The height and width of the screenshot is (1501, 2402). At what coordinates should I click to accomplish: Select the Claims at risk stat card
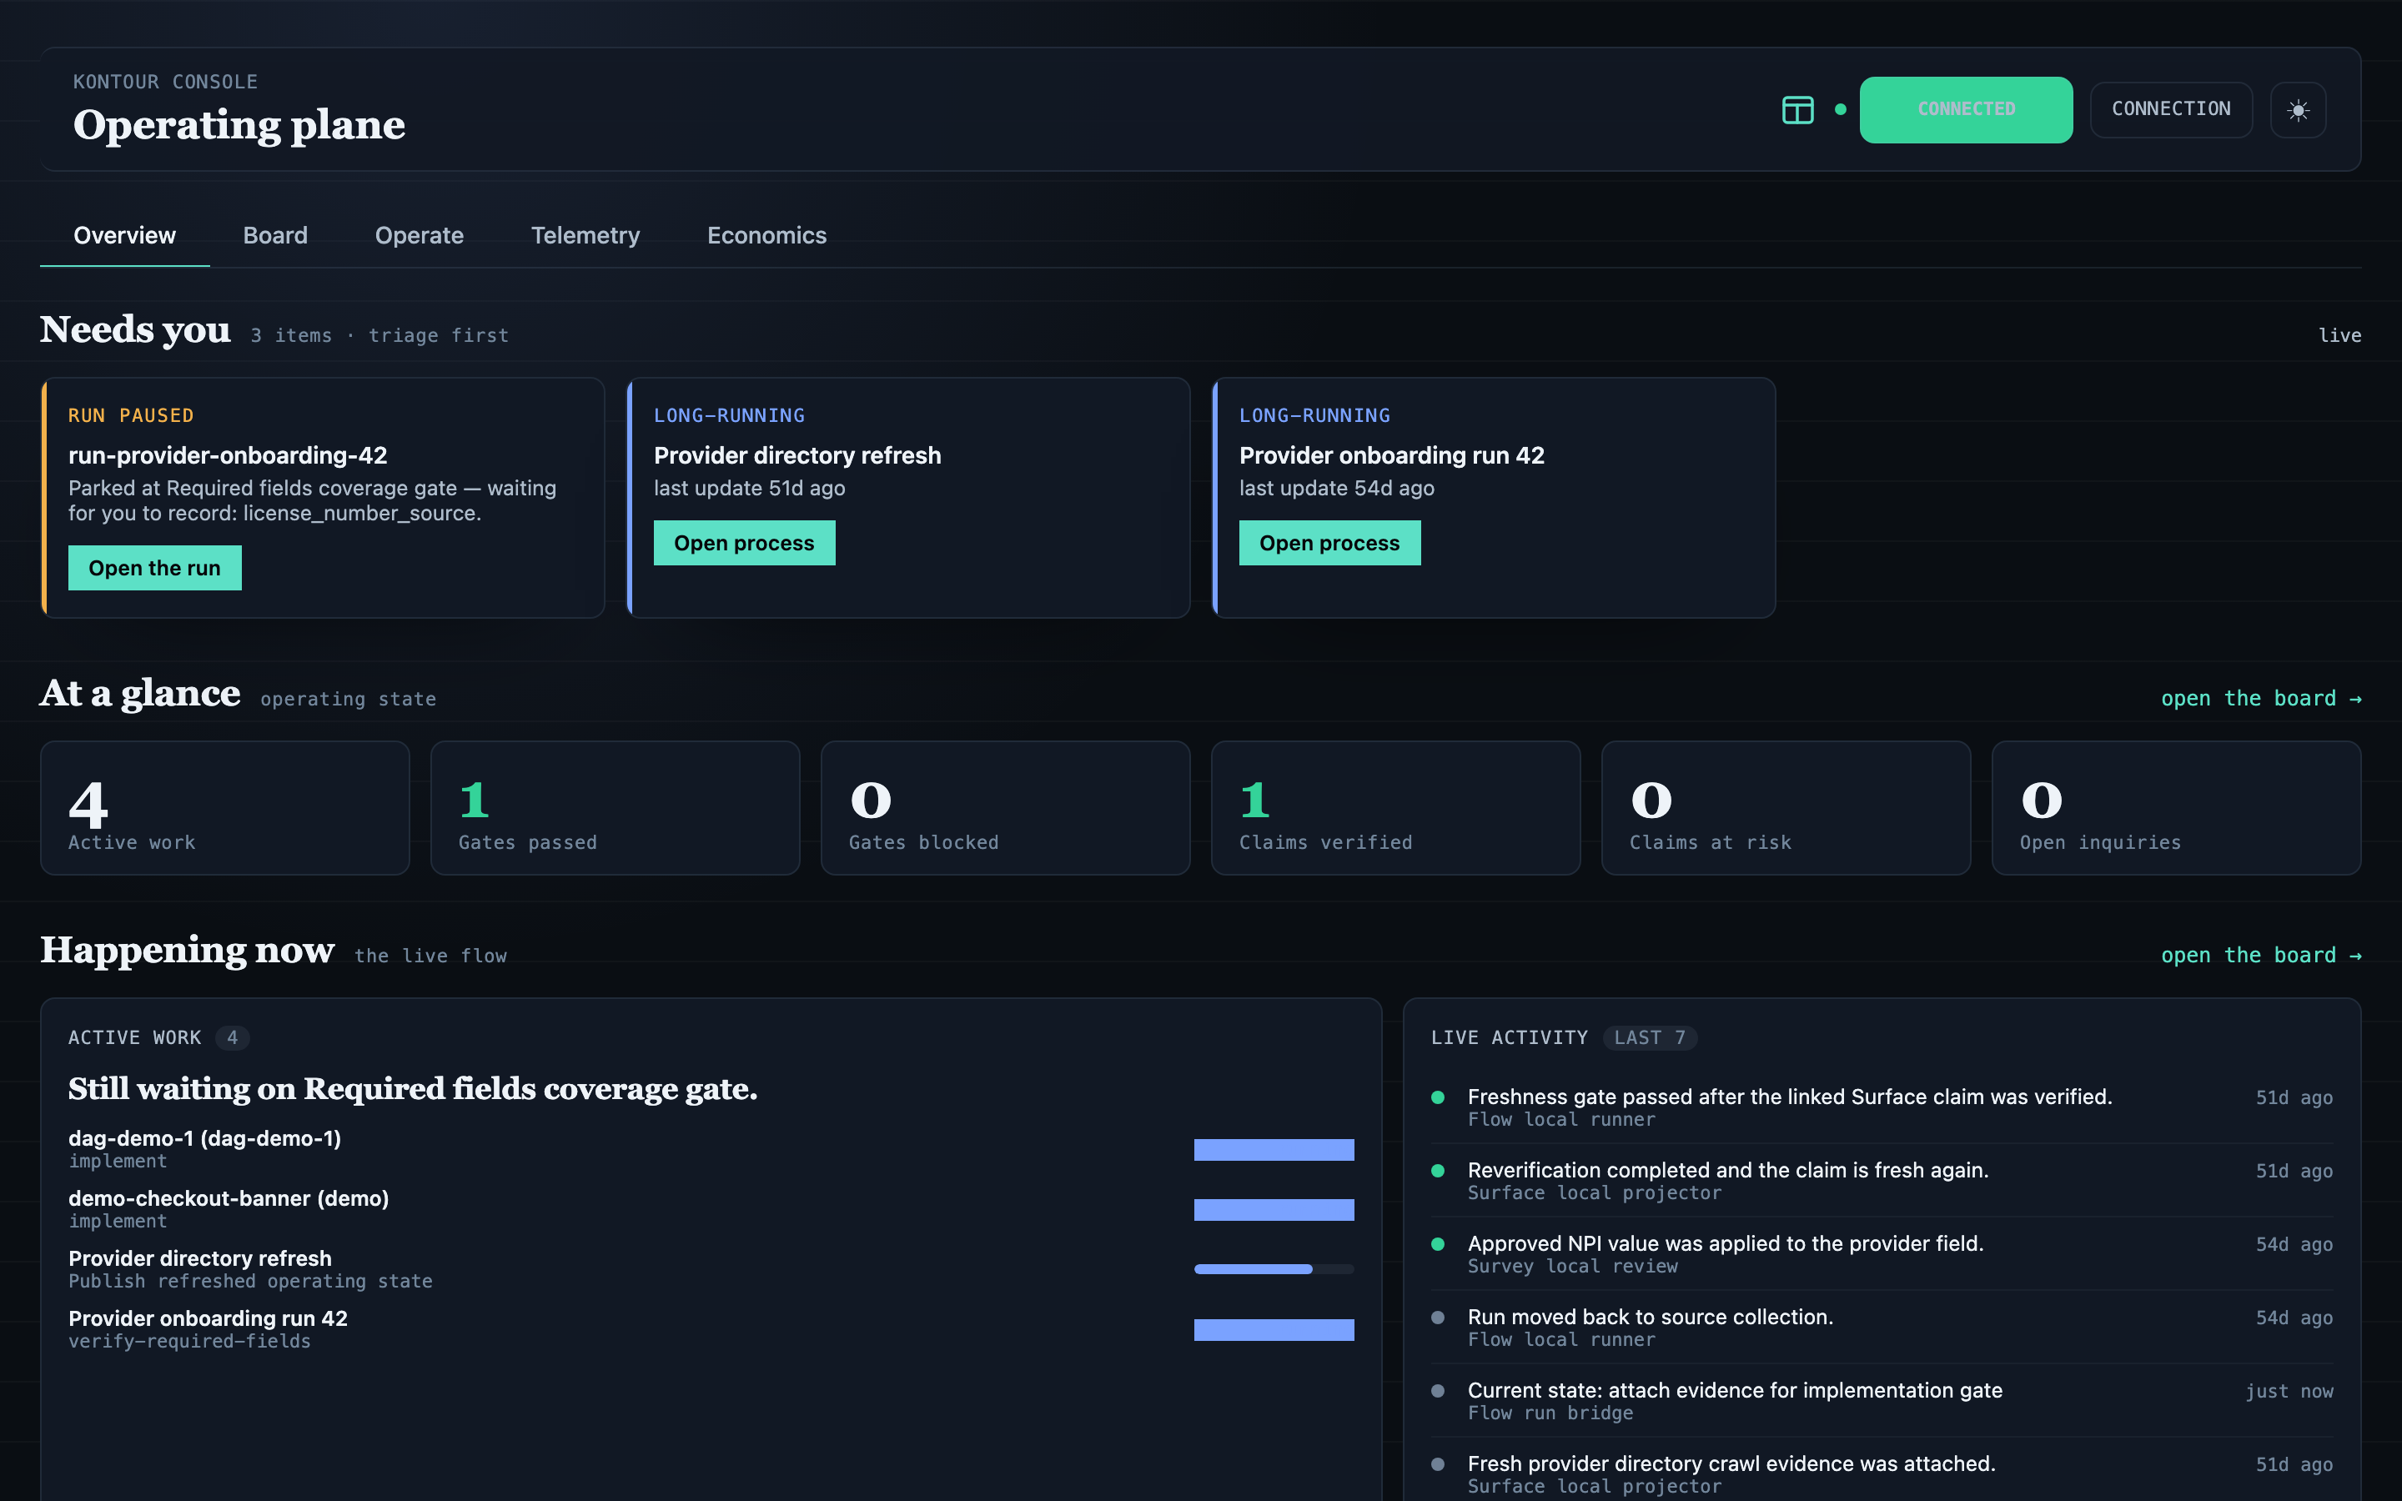(x=1786, y=808)
